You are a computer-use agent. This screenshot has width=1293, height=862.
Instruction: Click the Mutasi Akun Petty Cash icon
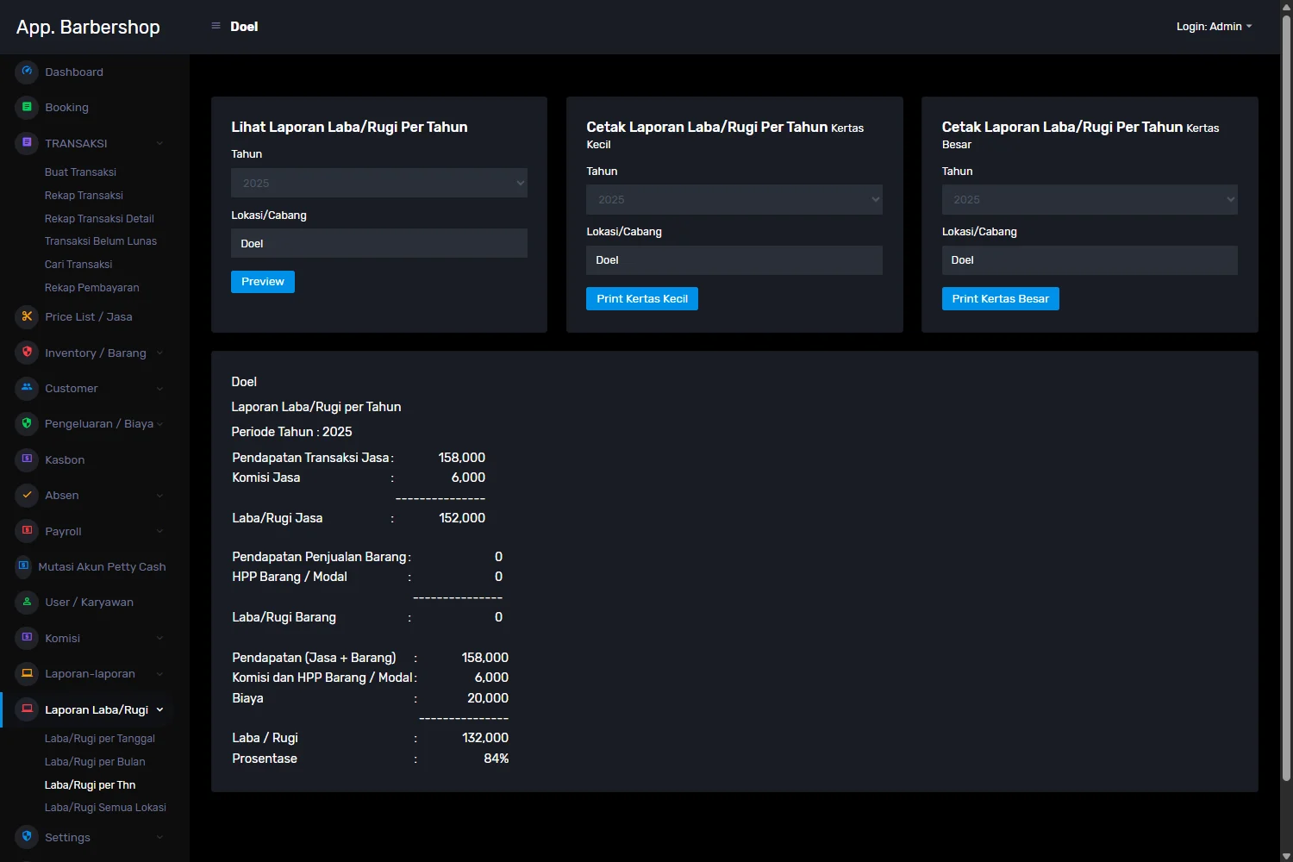(23, 566)
